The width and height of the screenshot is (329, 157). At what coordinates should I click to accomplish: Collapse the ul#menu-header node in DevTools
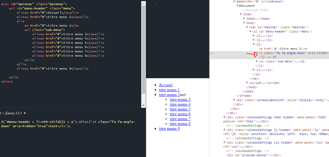pos(250,31)
